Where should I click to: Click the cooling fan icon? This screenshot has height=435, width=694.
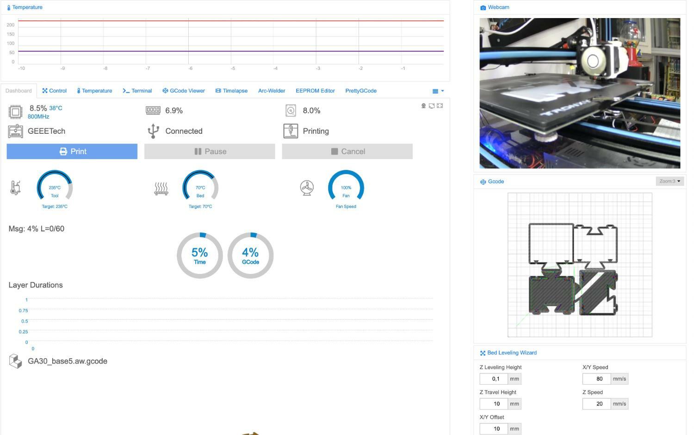307,188
